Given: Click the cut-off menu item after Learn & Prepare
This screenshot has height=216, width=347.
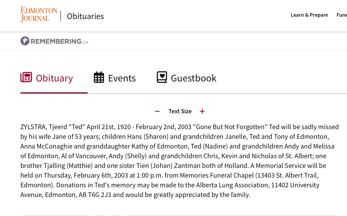Looking at the screenshot, I should point(342,15).
